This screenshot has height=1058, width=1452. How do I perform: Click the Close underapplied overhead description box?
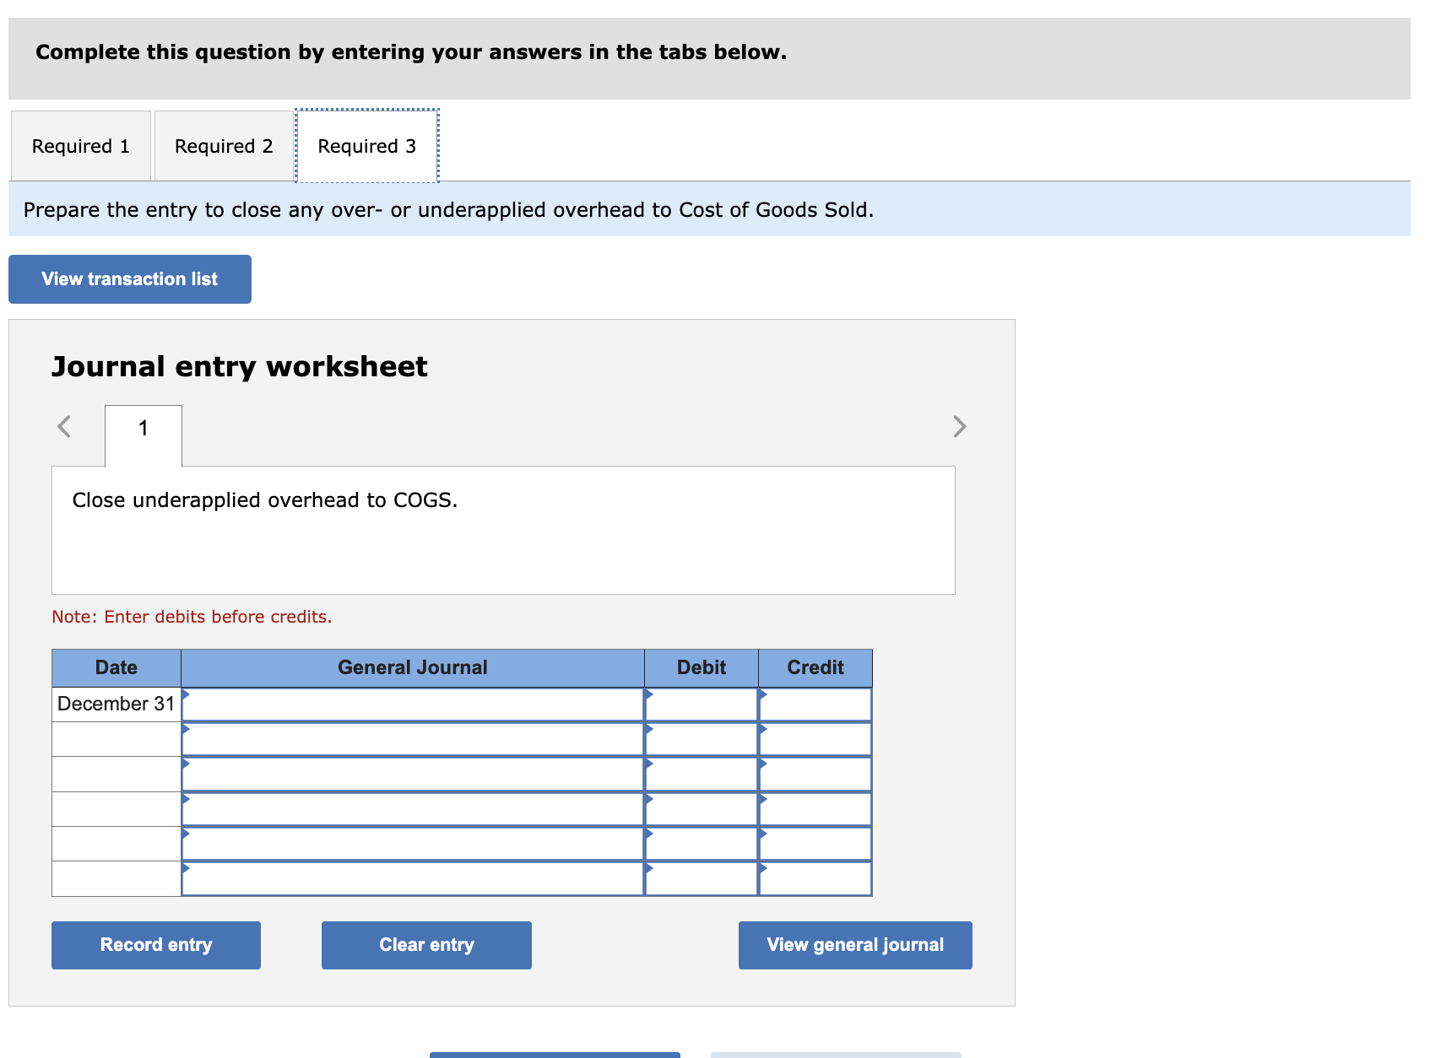[503, 529]
